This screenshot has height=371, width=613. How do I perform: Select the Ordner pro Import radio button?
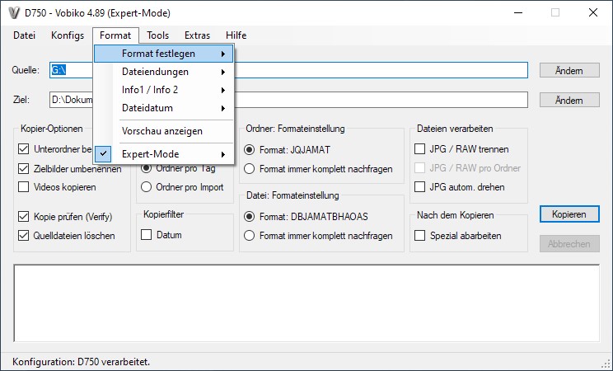(147, 187)
